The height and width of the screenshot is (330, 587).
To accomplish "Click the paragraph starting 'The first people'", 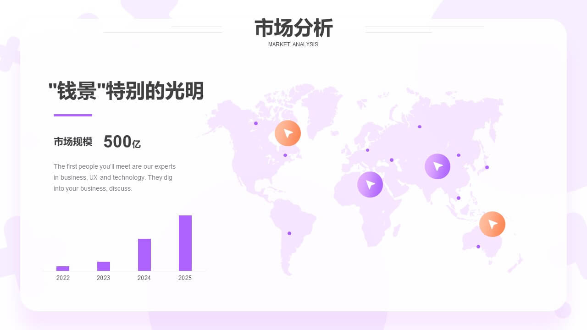I will [x=115, y=177].
